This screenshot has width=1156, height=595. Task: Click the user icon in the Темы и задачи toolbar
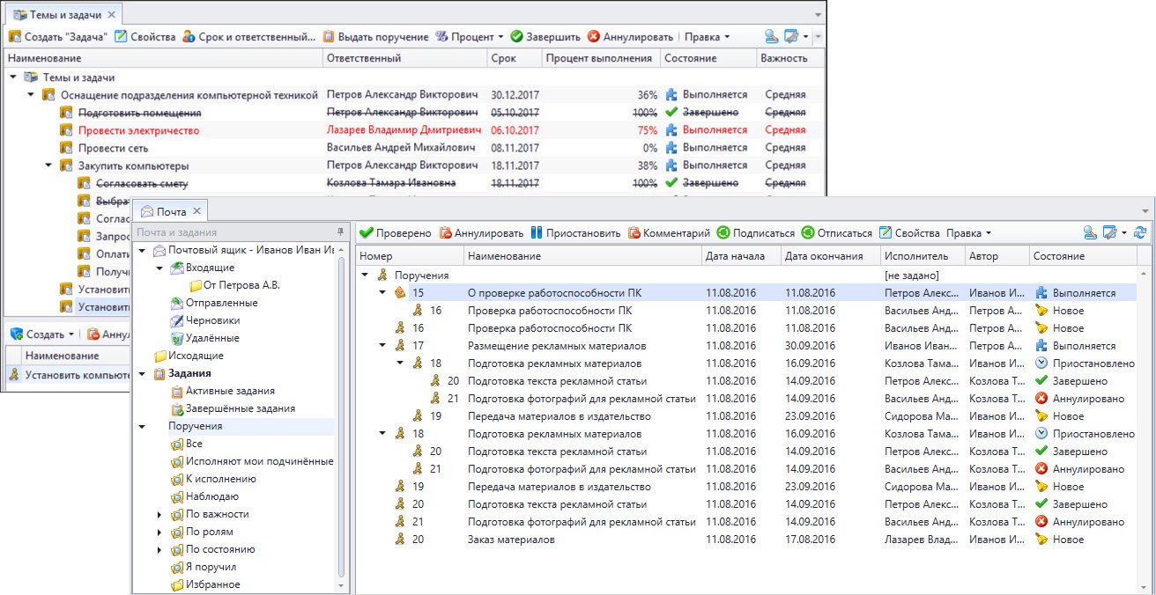pyautogui.click(x=771, y=37)
